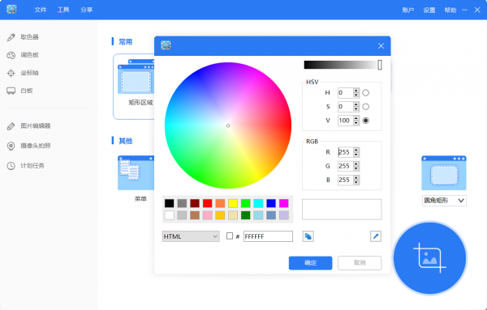487x310 pixels.
Task: Decrease the S value with down arrow
Action: (356, 109)
